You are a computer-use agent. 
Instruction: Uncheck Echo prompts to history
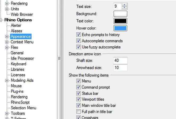click(78, 34)
